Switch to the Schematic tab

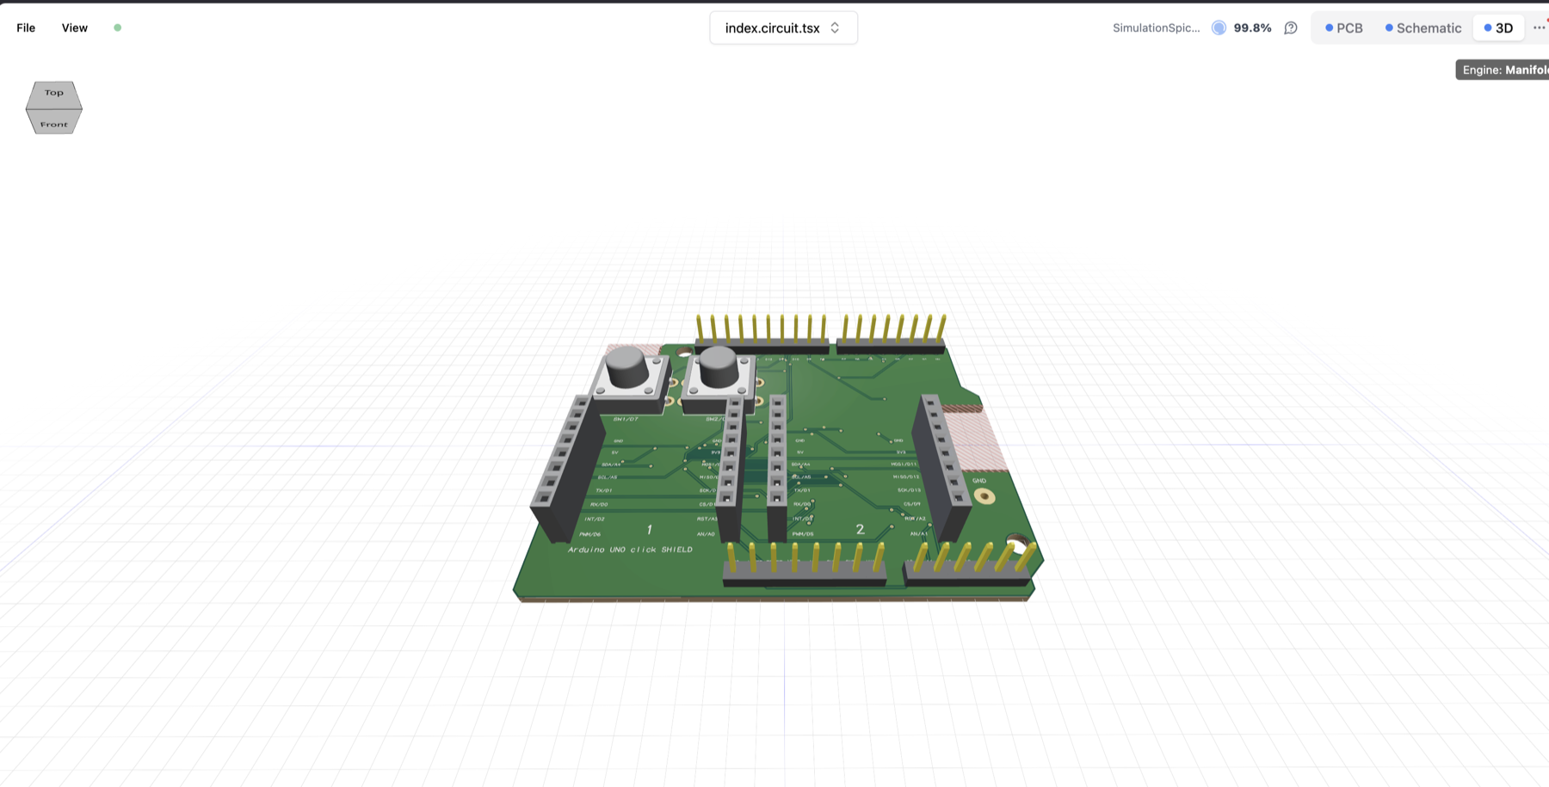(1423, 28)
